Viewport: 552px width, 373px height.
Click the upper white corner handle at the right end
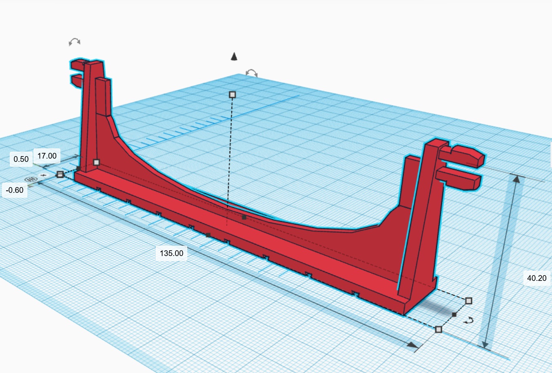tap(469, 301)
